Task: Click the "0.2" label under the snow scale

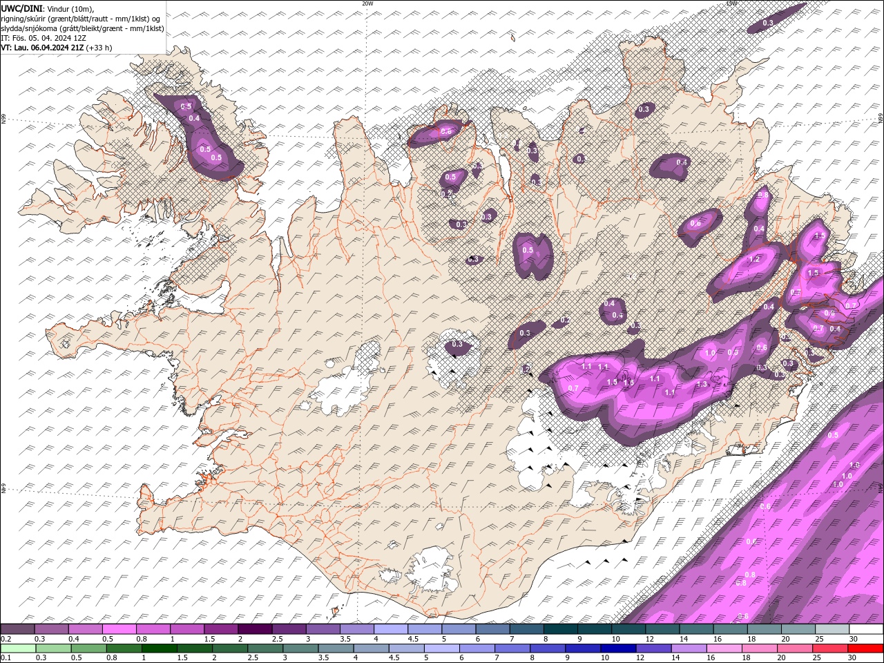Action: [x=6, y=639]
